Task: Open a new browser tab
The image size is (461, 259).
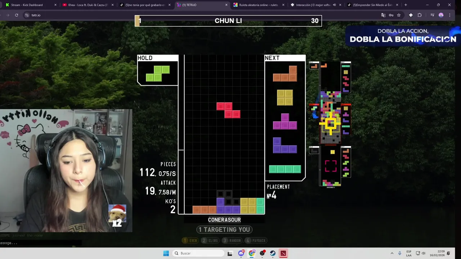Action: coord(406,5)
